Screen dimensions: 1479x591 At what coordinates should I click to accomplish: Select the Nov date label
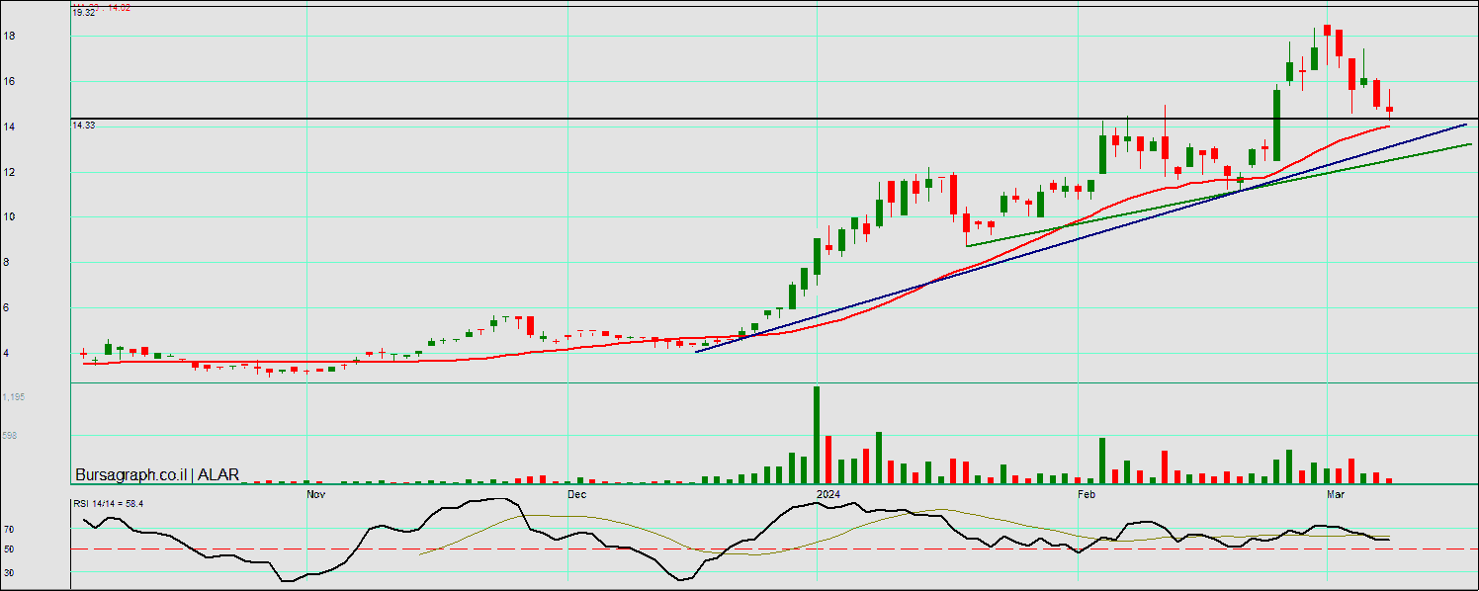[x=315, y=492]
